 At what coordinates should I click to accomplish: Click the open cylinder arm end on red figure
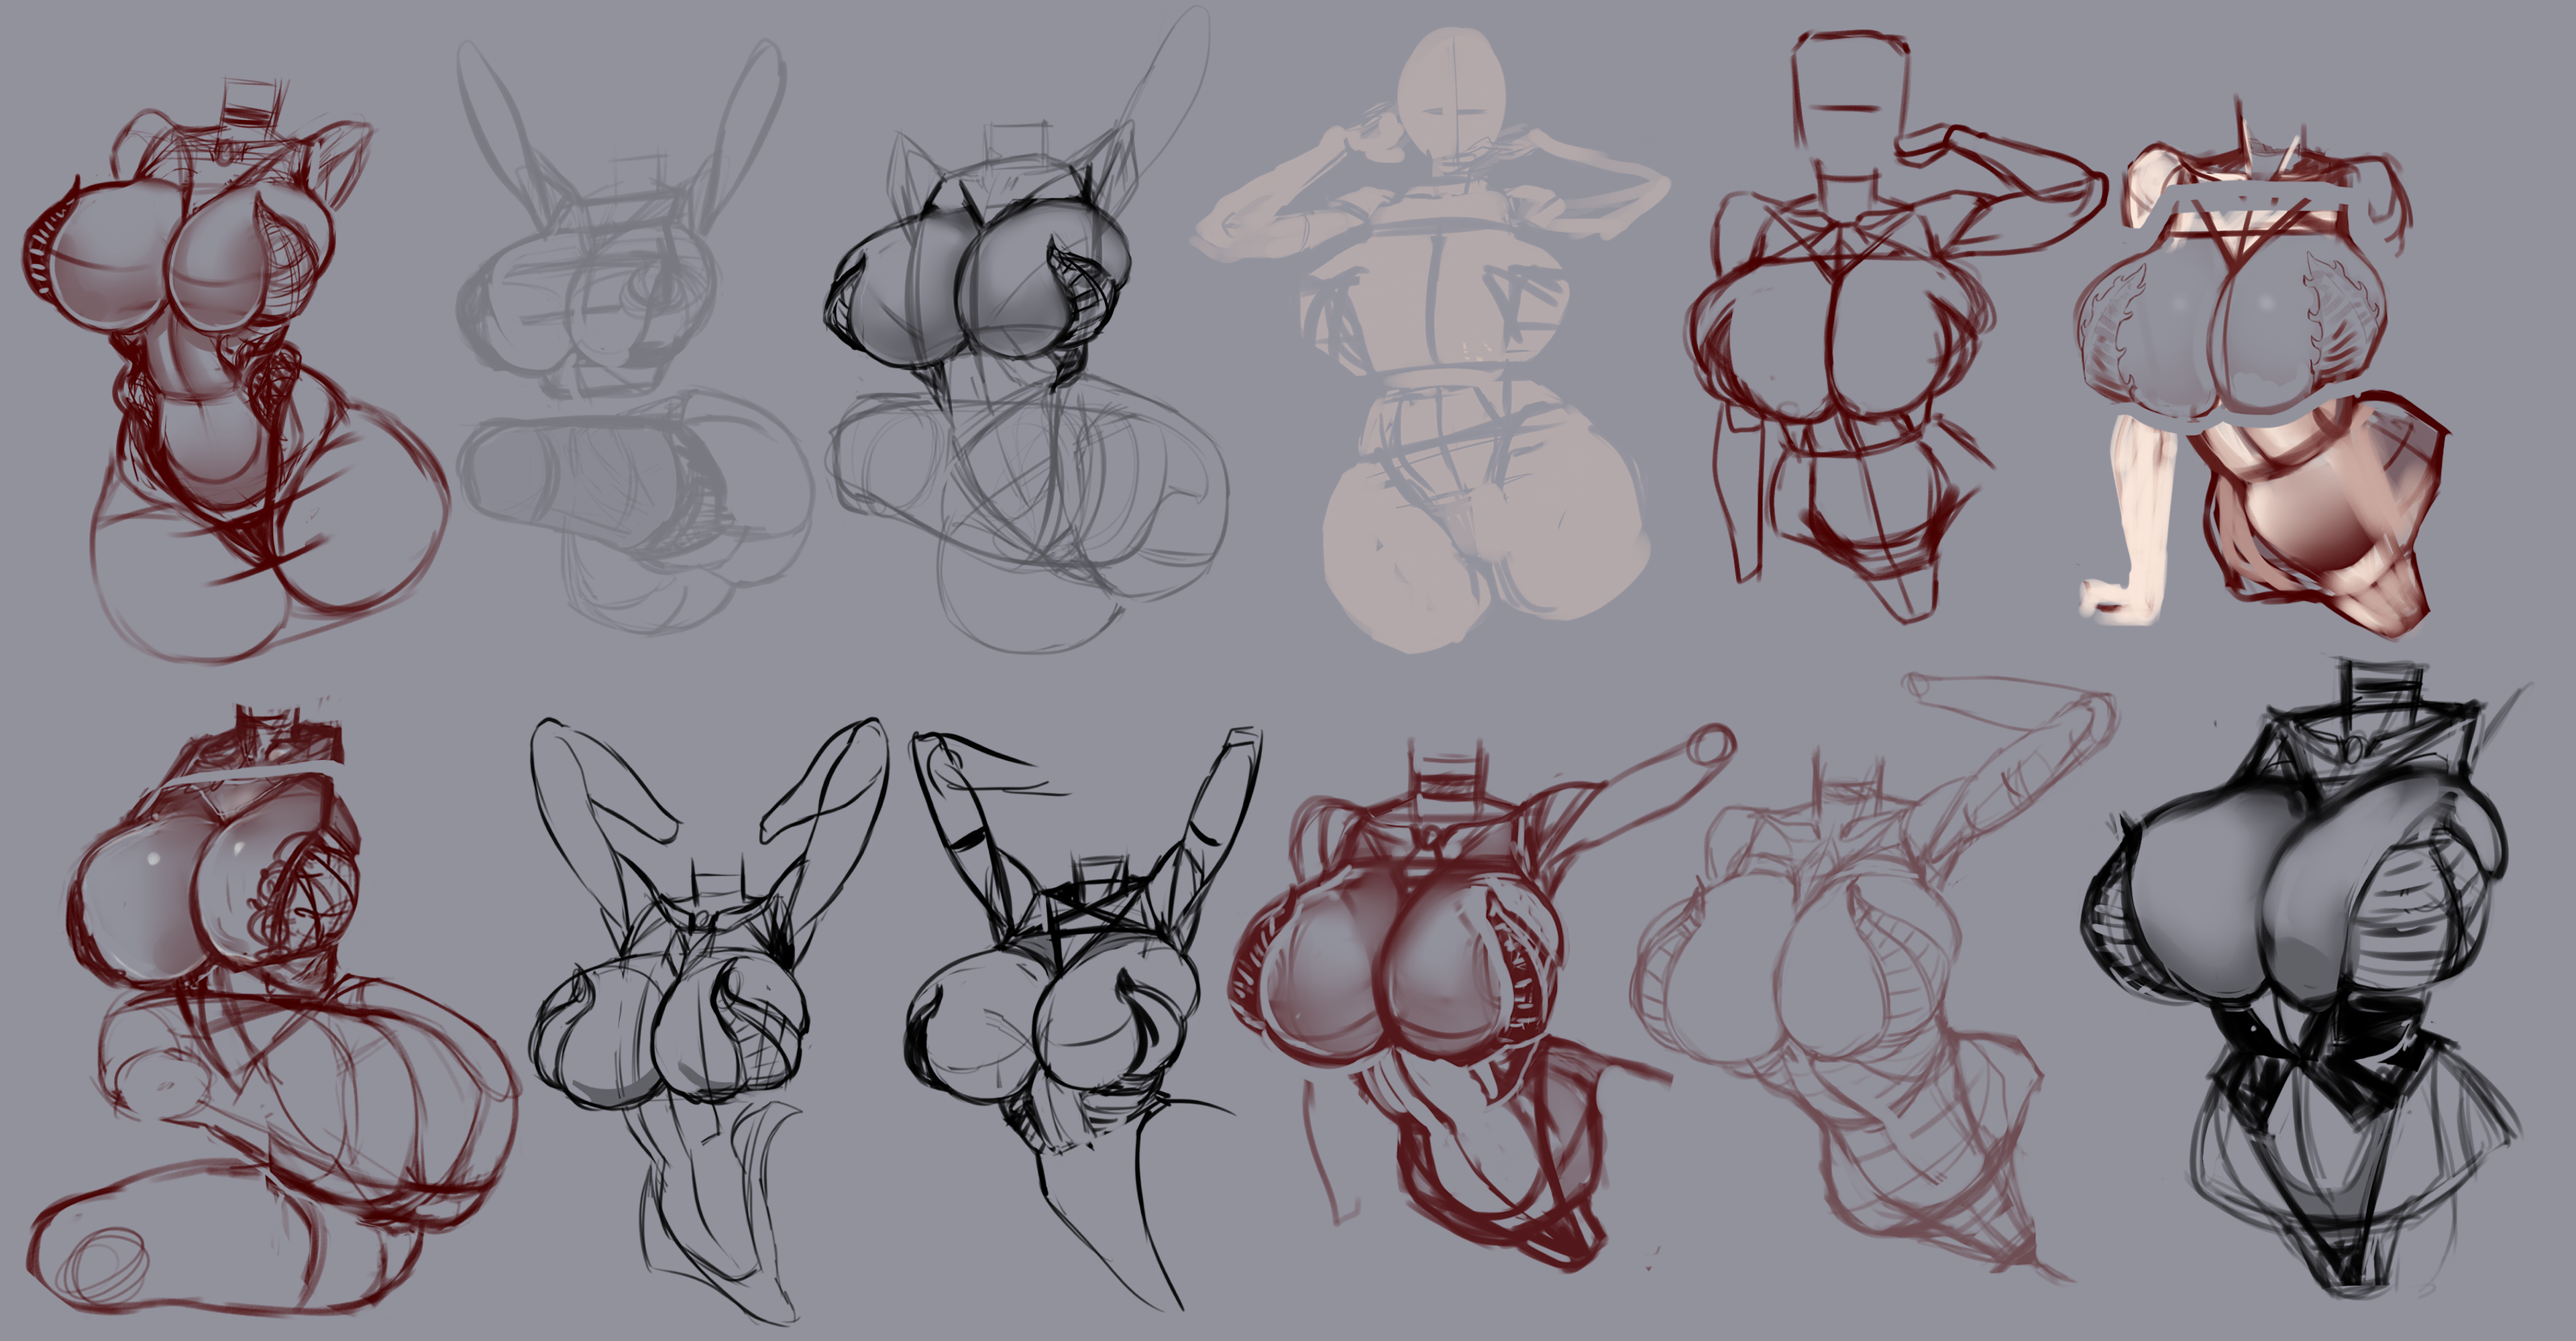1712,746
